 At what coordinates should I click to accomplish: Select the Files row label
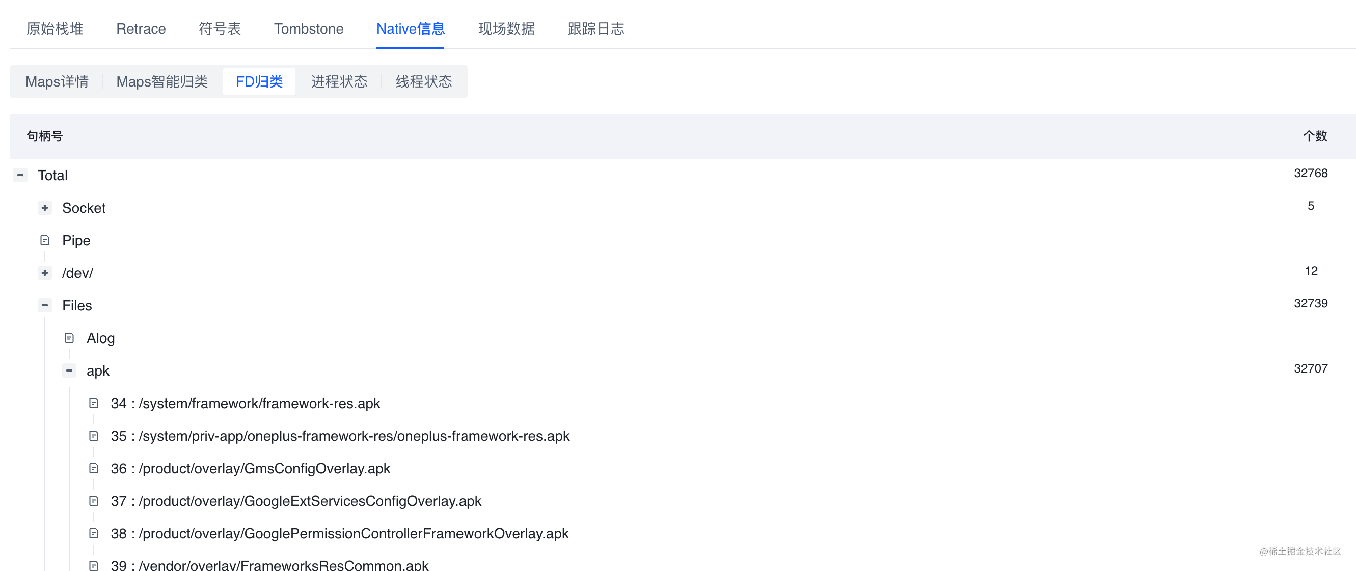pos(77,305)
